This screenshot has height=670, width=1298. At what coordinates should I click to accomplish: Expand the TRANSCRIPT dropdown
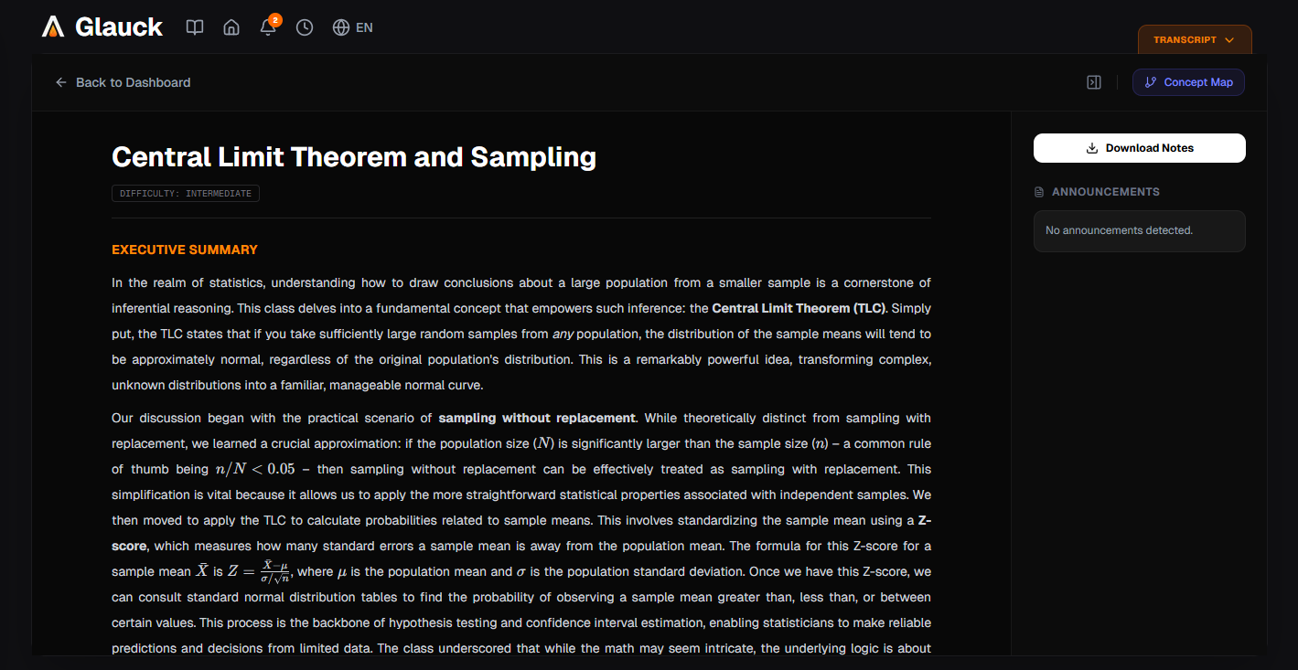(x=1229, y=39)
